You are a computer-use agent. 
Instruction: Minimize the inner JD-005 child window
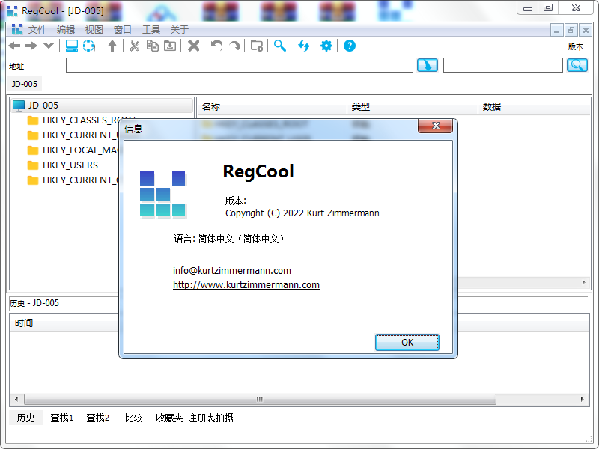556,30
